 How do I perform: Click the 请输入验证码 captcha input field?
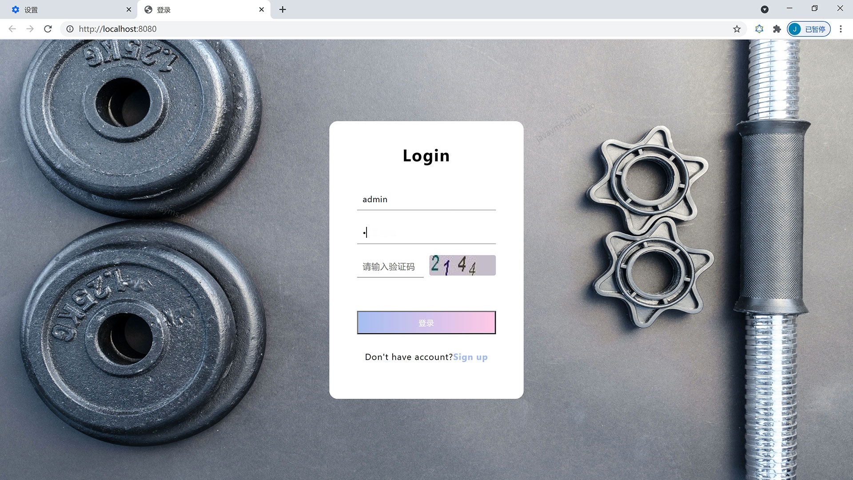coord(390,266)
